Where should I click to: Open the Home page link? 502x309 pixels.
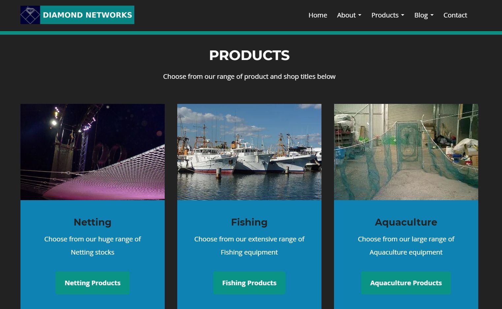(x=318, y=15)
